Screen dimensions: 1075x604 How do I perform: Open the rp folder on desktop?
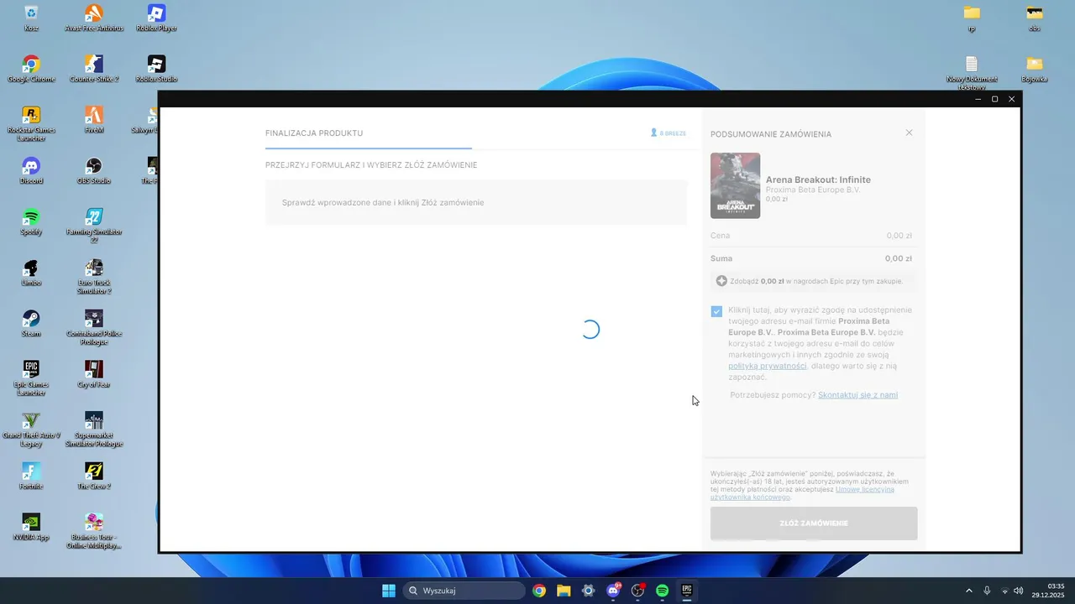coord(972,18)
